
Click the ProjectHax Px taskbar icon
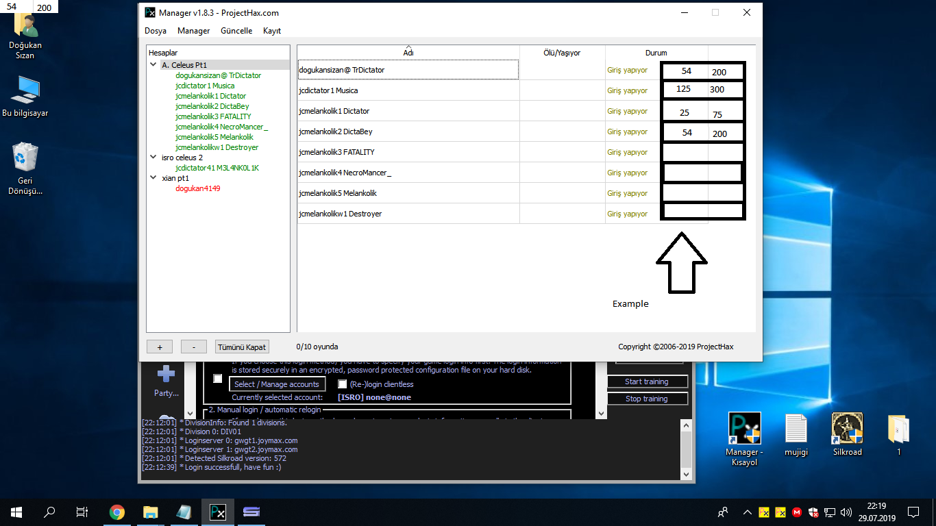click(x=218, y=512)
